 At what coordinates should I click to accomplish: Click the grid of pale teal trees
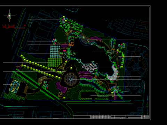[x=55, y=51]
